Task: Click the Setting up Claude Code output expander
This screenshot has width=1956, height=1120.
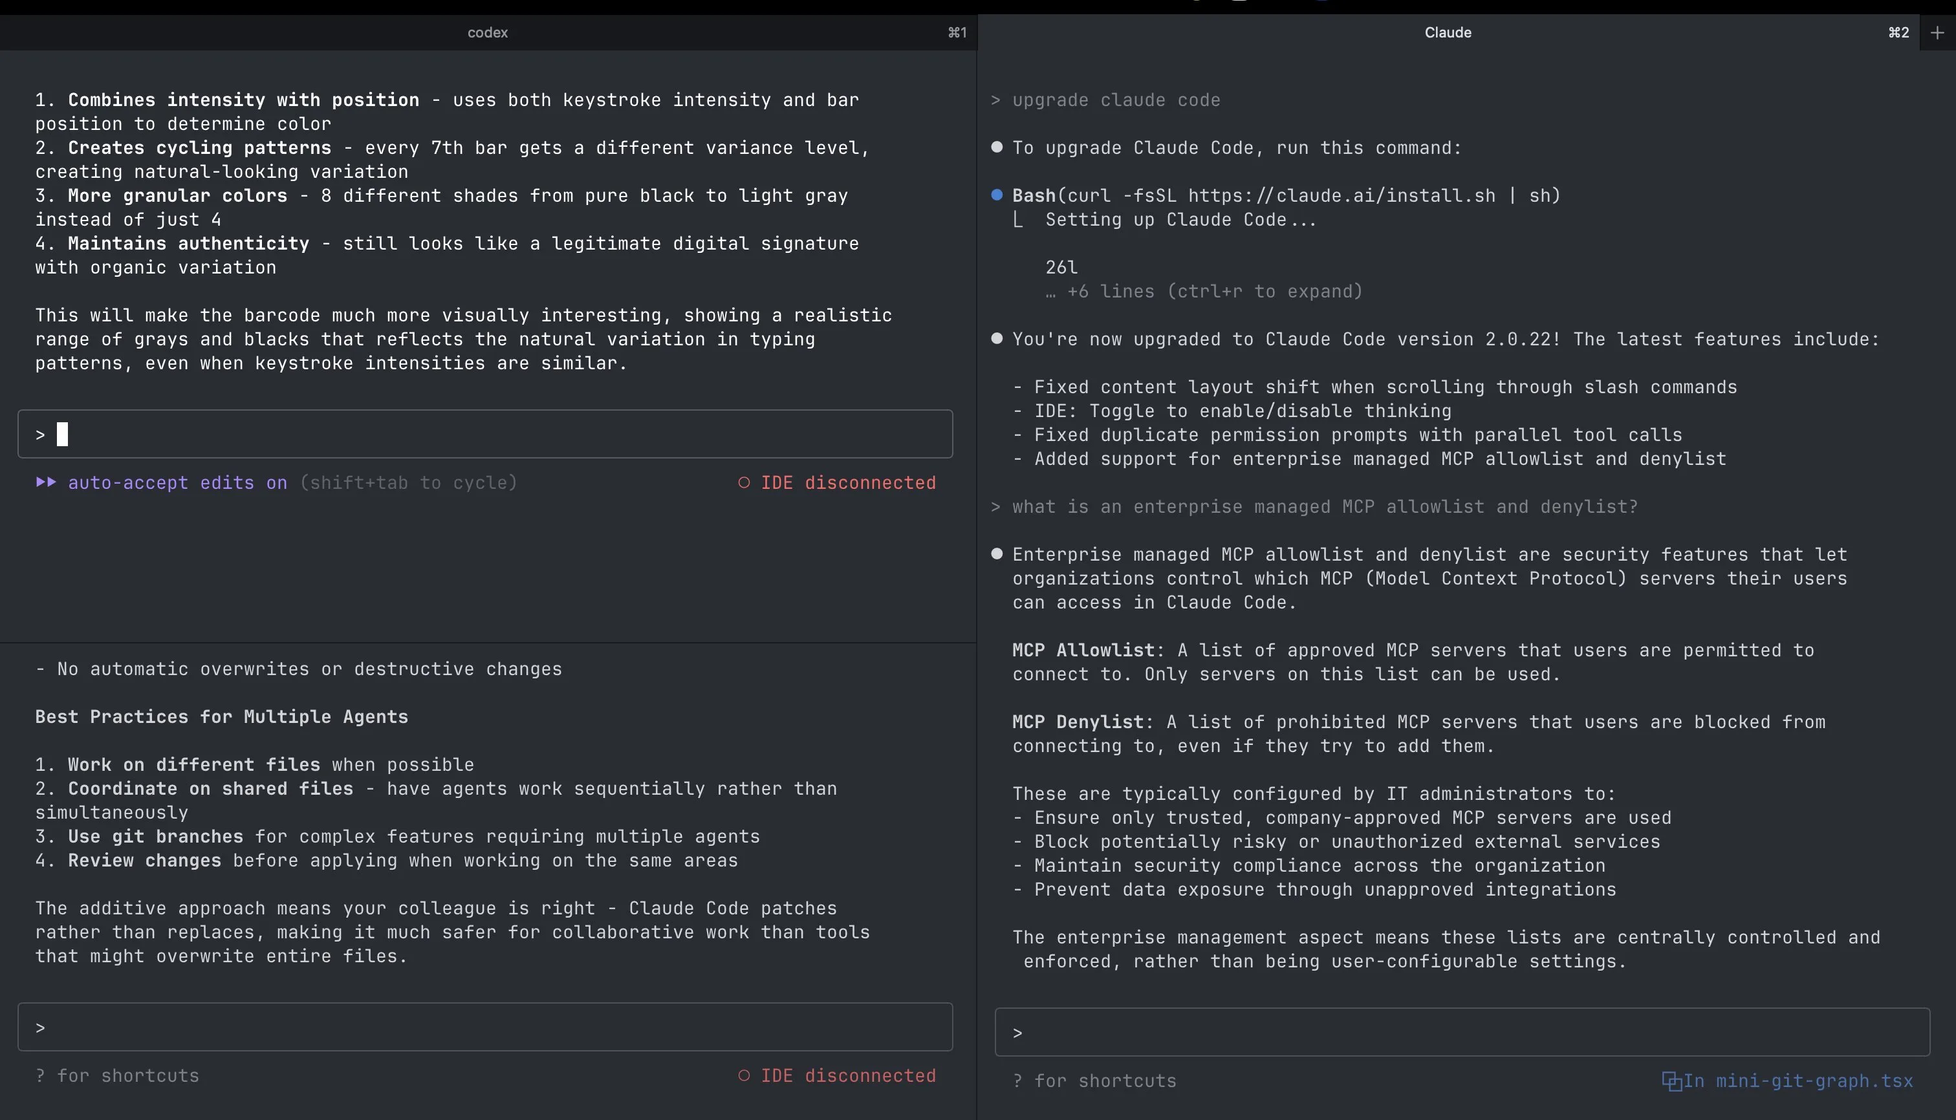Action: (x=1019, y=220)
